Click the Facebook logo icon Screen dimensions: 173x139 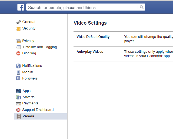21,7
